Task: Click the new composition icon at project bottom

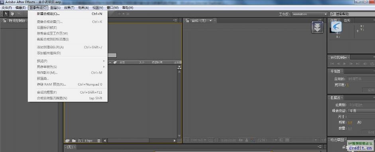Action: pos(80,140)
